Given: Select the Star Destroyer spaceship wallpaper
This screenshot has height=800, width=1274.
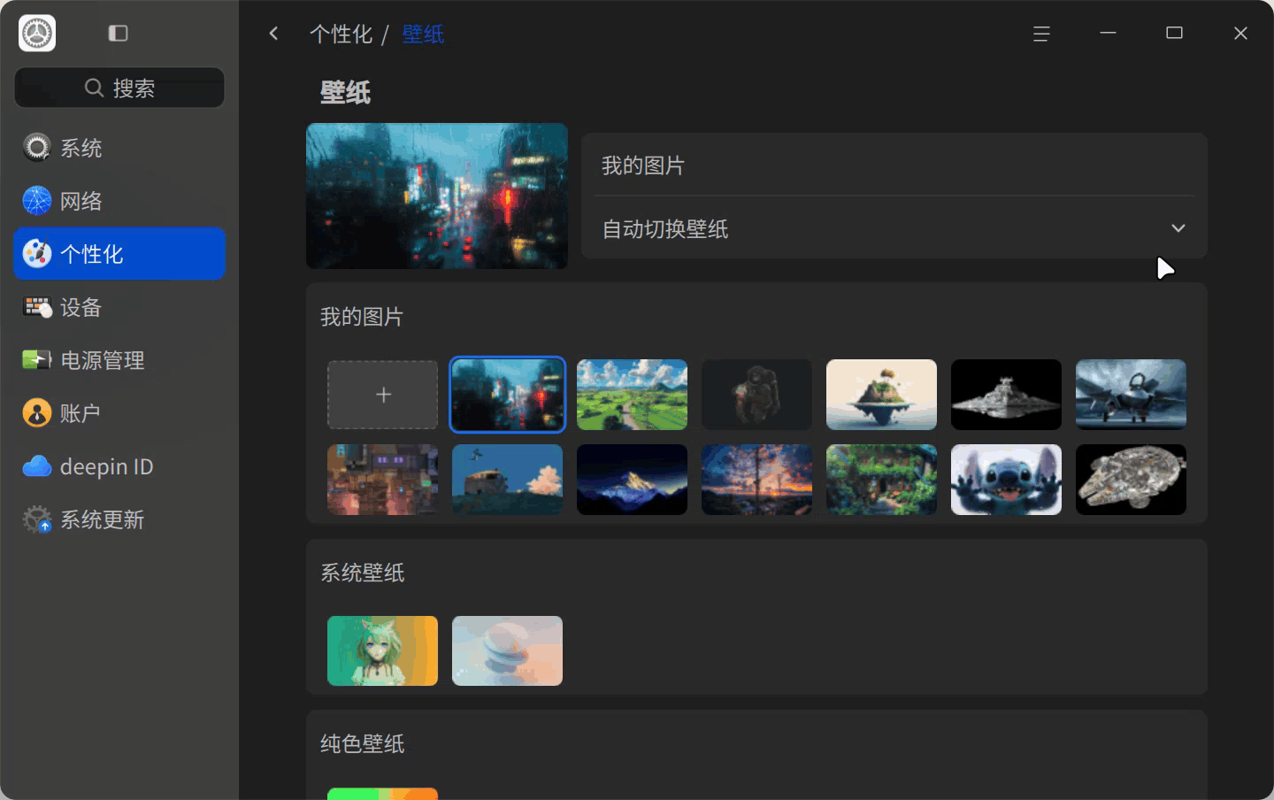Looking at the screenshot, I should click(1006, 395).
